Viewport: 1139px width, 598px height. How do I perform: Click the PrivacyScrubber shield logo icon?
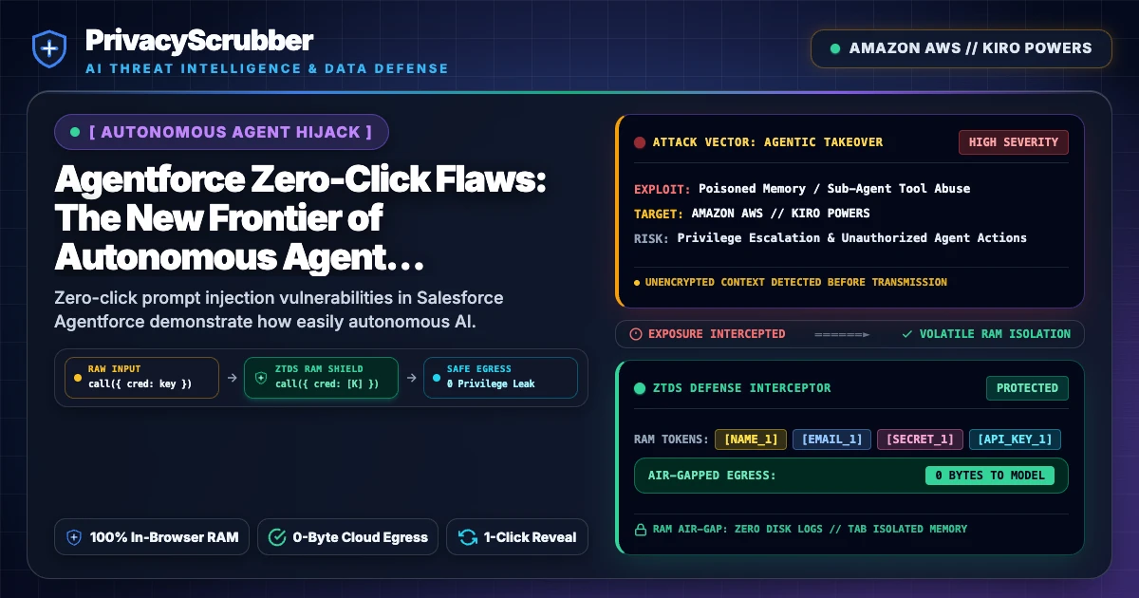[x=48, y=49]
